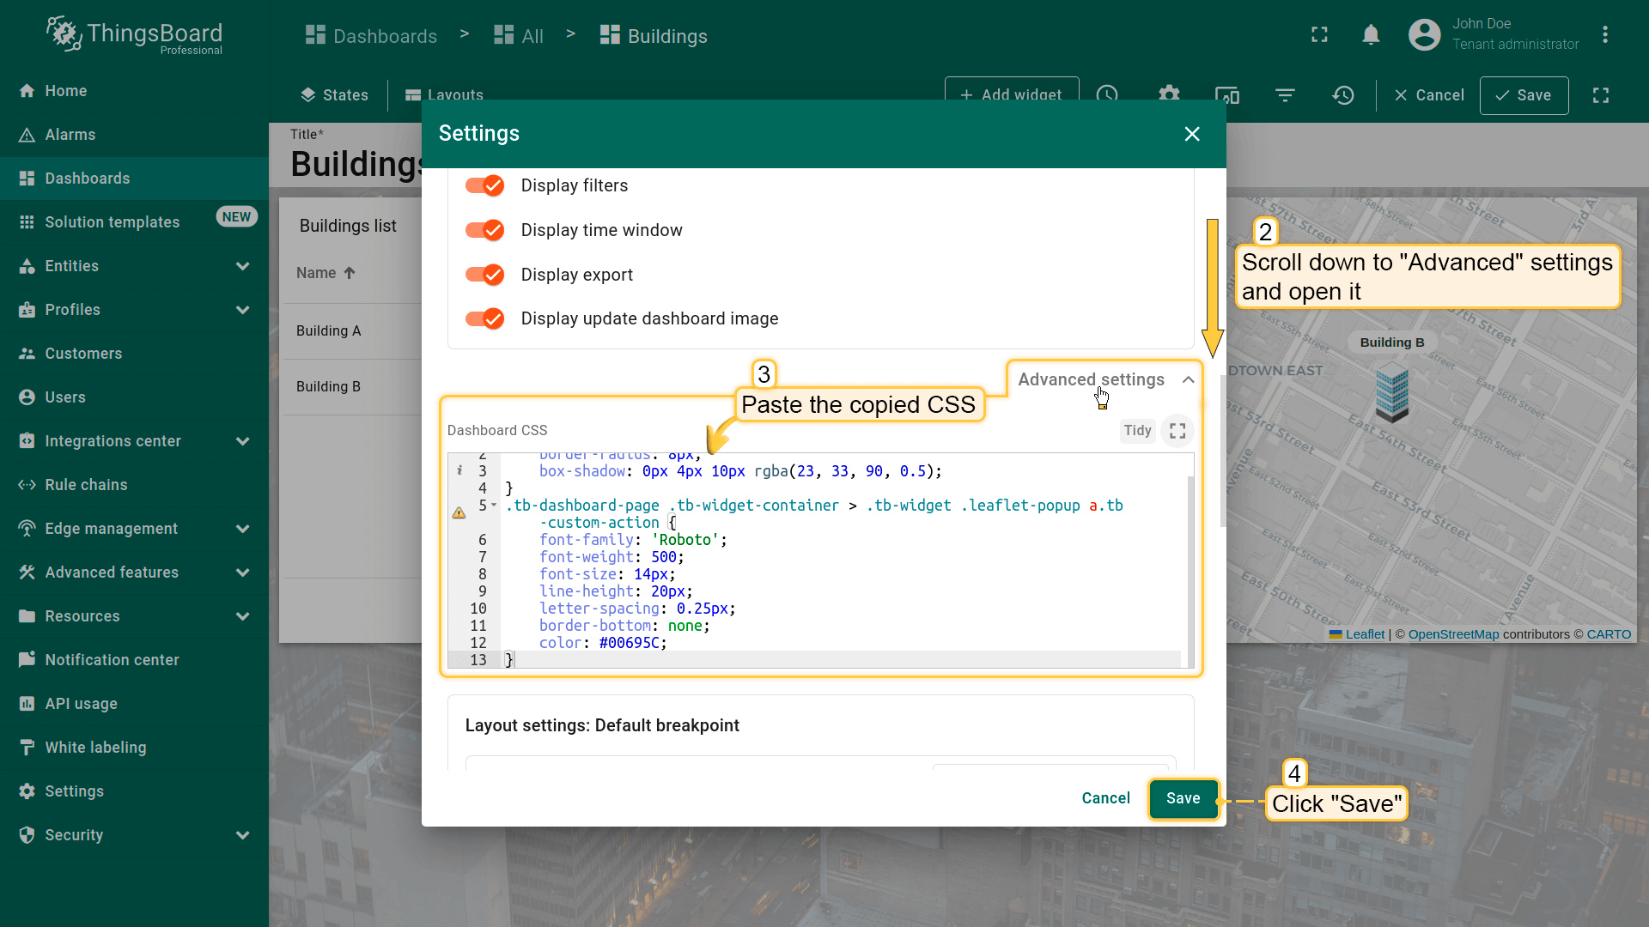1649x927 pixels.
Task: Click Save in the Settings dialog
Action: point(1183,798)
